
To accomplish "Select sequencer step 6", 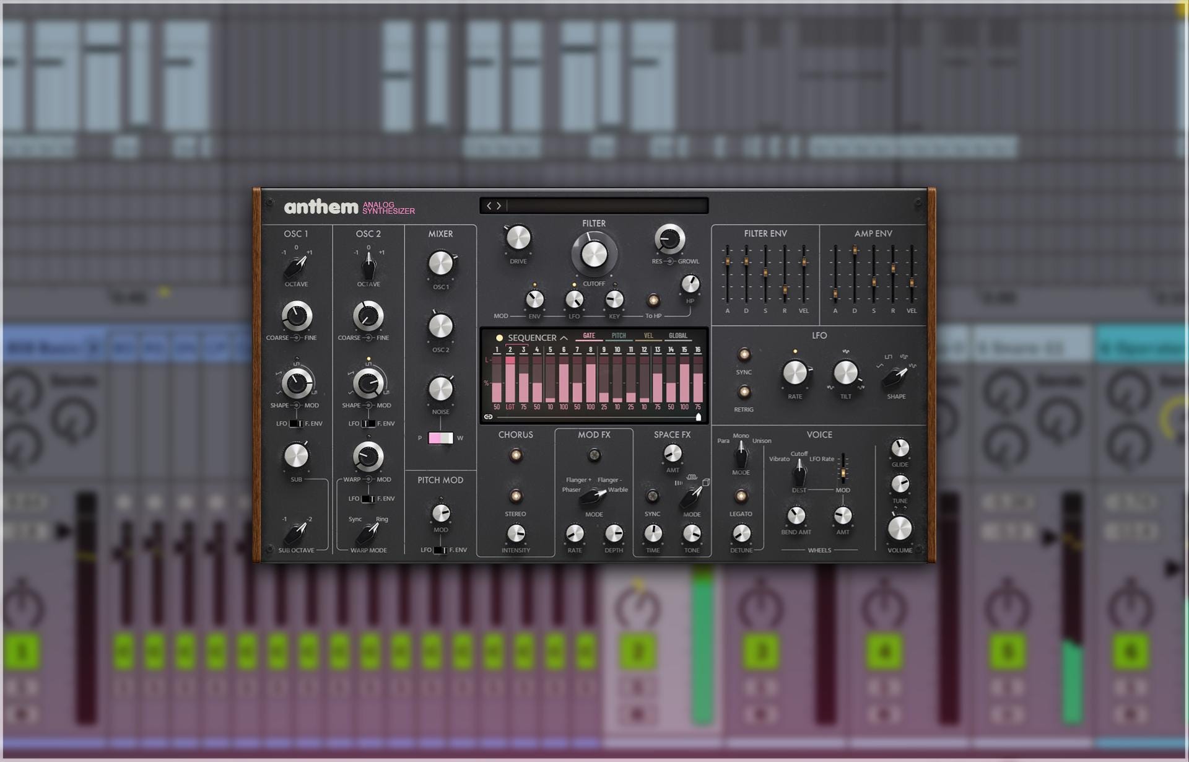I will [x=564, y=350].
